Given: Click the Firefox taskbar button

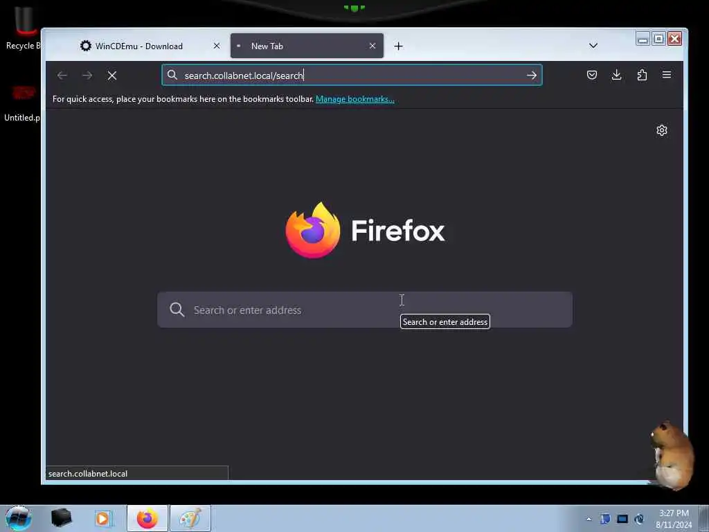Looking at the screenshot, I should coord(147,518).
